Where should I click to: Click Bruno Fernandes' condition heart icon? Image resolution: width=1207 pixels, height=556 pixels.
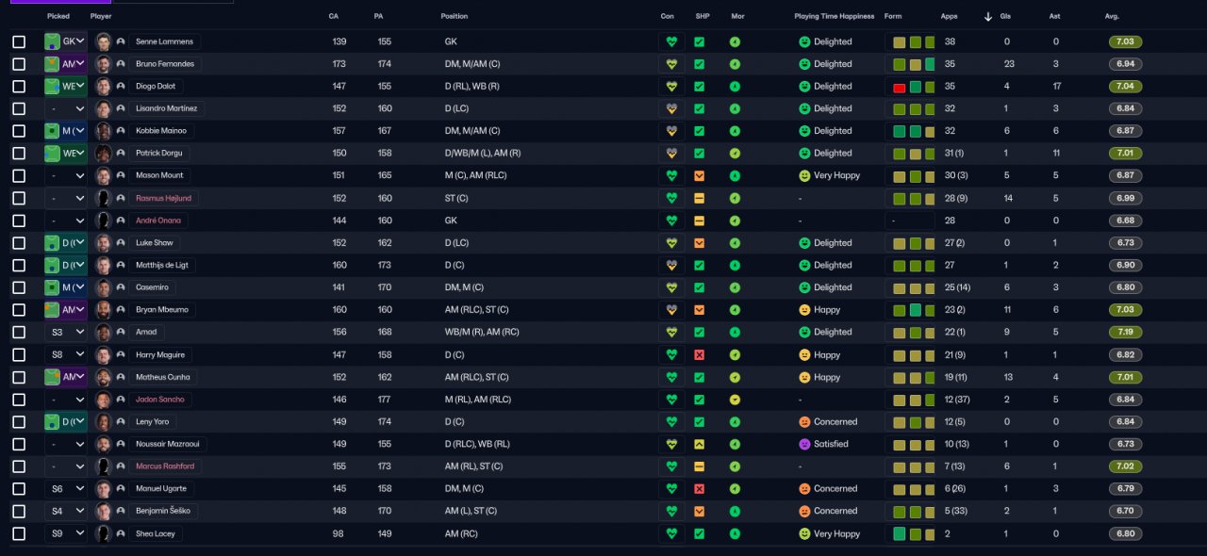point(671,64)
